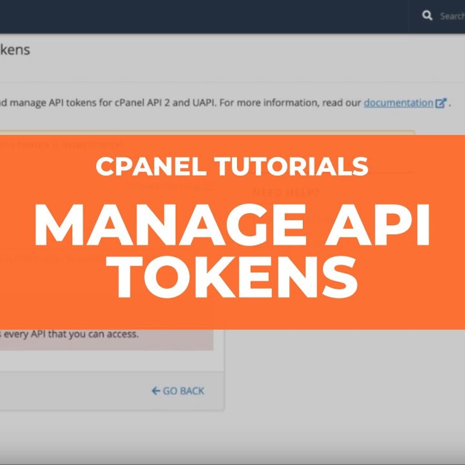Click the CPANEL TUTORIALS overlay text
Viewport: 465px width, 465px height.
pyautogui.click(x=232, y=166)
